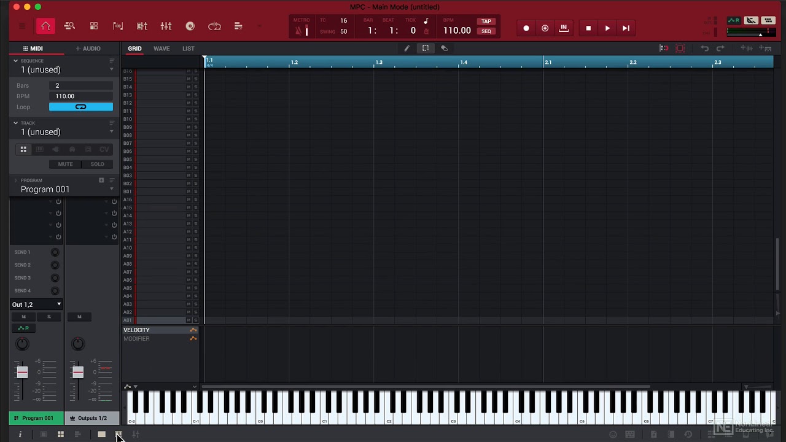Toggle track SOLO
786x442 pixels.
(97, 164)
